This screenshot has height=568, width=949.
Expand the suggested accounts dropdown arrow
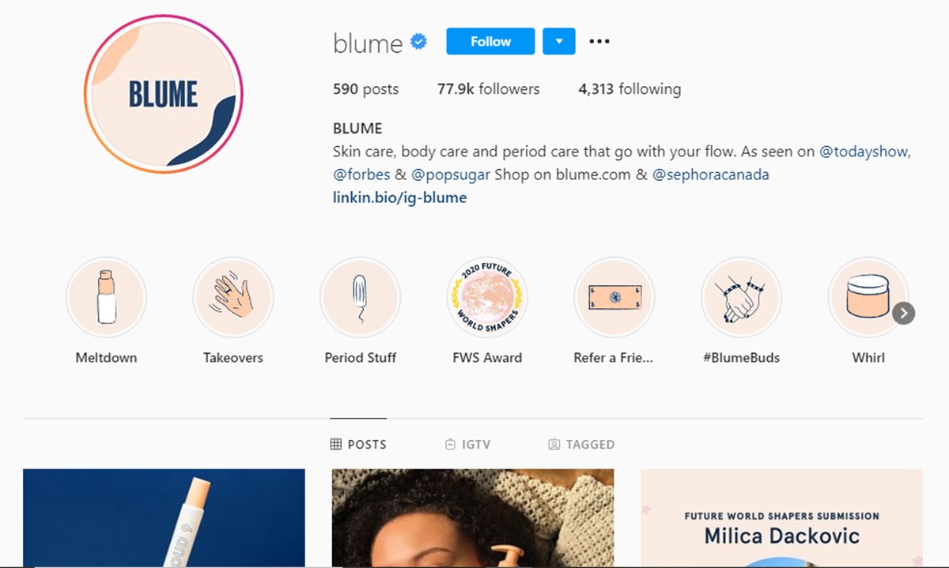(558, 41)
